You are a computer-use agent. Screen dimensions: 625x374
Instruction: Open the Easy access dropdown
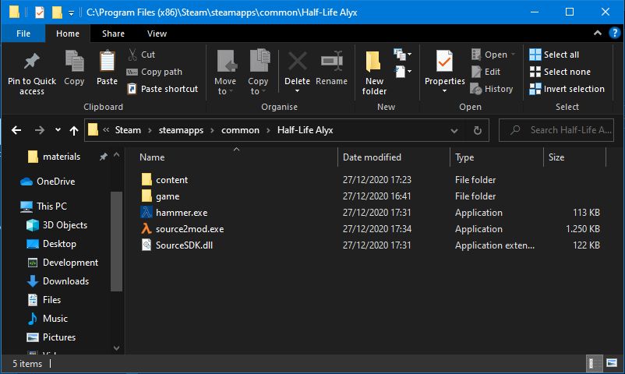pyautogui.click(x=403, y=72)
